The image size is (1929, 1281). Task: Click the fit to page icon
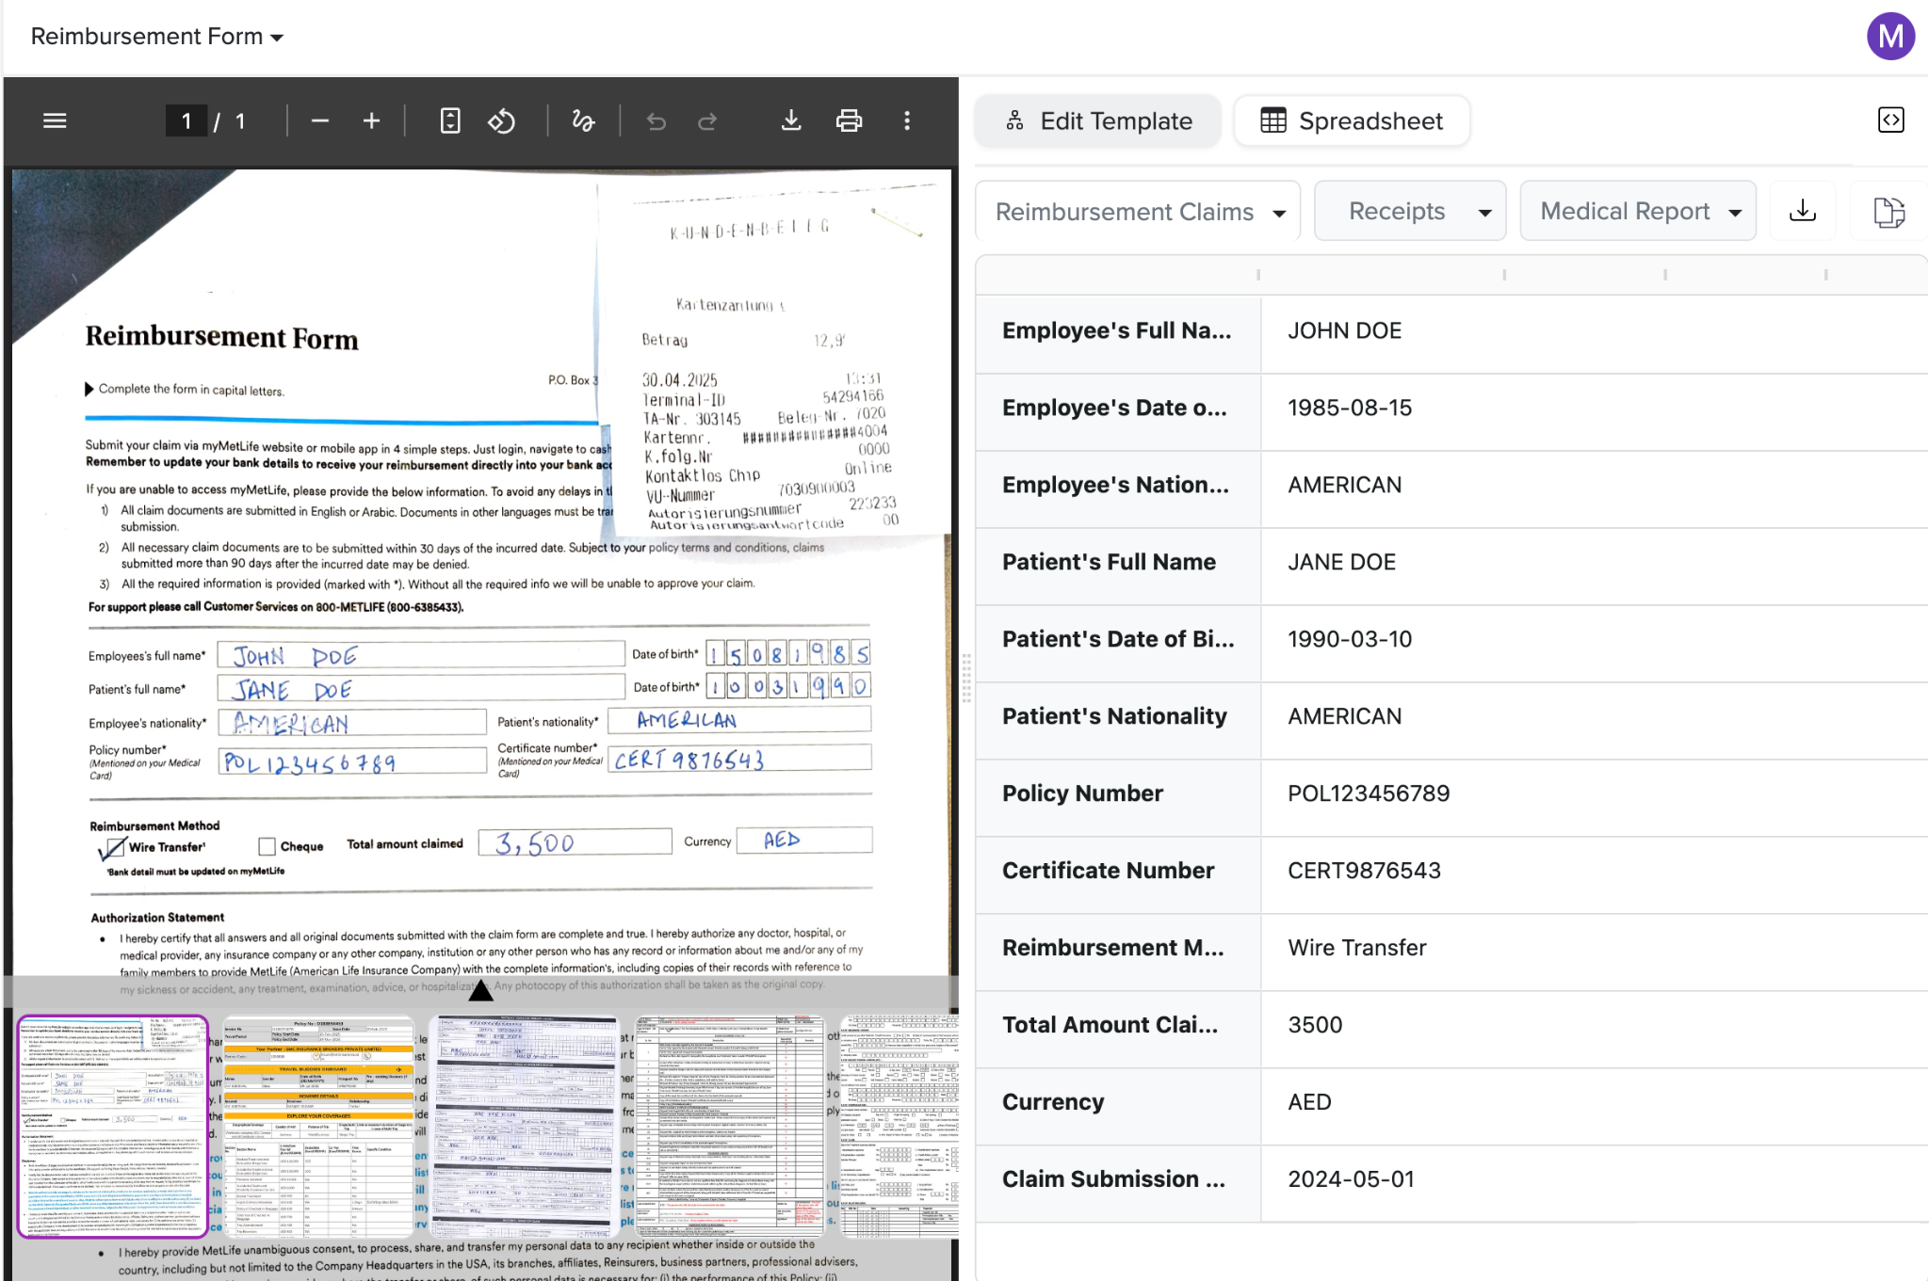click(450, 120)
